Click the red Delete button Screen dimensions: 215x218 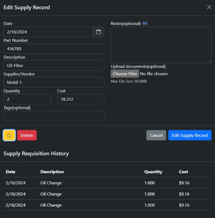click(x=27, y=135)
